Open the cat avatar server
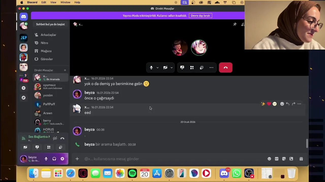The image size is (325, 182). coord(24,67)
